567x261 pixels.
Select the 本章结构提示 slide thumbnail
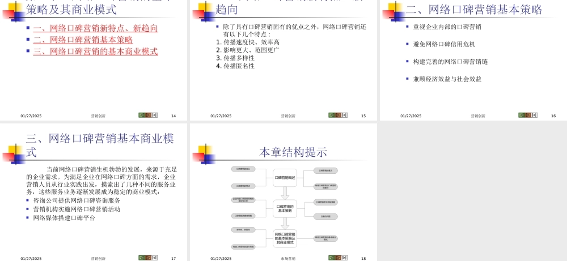[283, 192]
